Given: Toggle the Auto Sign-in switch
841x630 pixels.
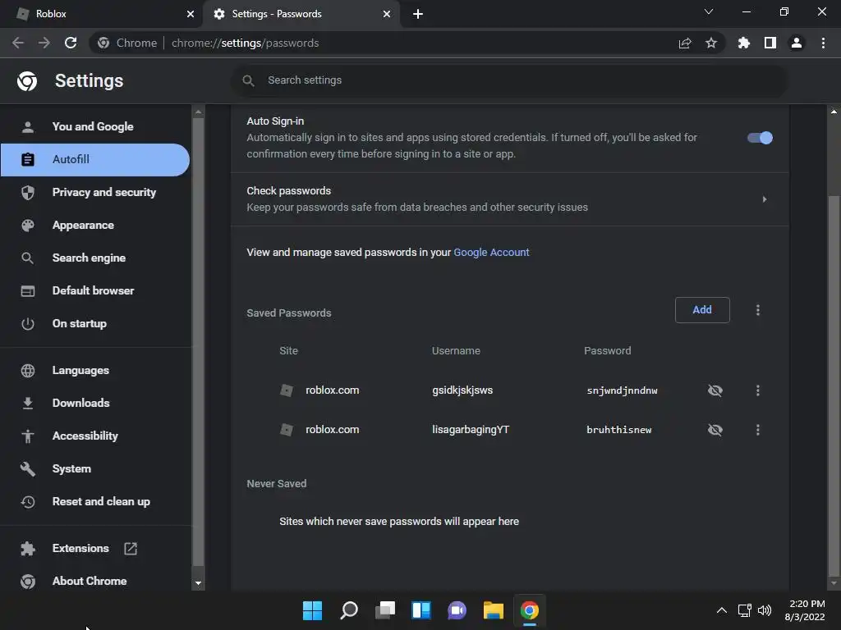Looking at the screenshot, I should click(760, 138).
